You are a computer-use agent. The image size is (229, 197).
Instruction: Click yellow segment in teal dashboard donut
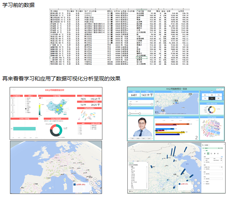point(215,109)
